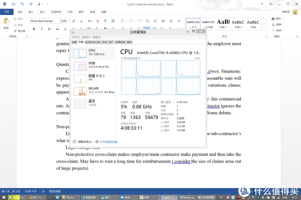
Task: Open the clipboard group dialog launcher
Action: point(27,36)
